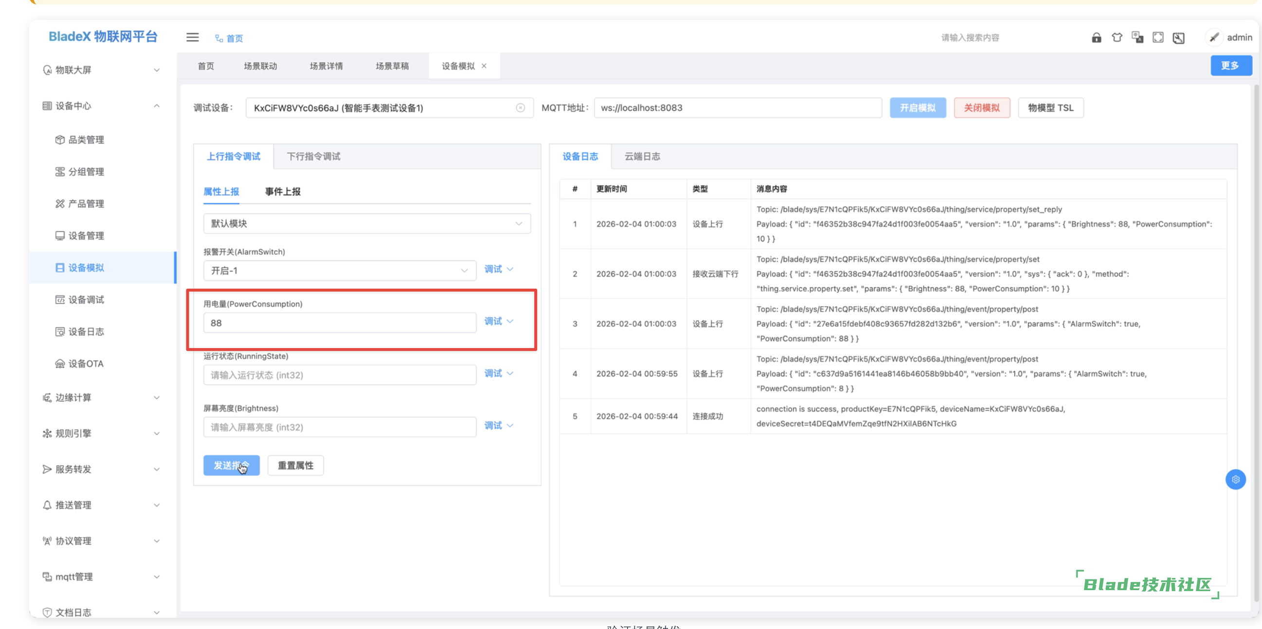This screenshot has width=1262, height=629.
Task: Click the blue floating settings gear
Action: pyautogui.click(x=1235, y=479)
